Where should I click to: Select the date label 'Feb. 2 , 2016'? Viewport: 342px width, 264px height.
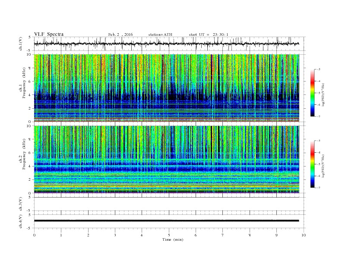[x=120, y=35]
